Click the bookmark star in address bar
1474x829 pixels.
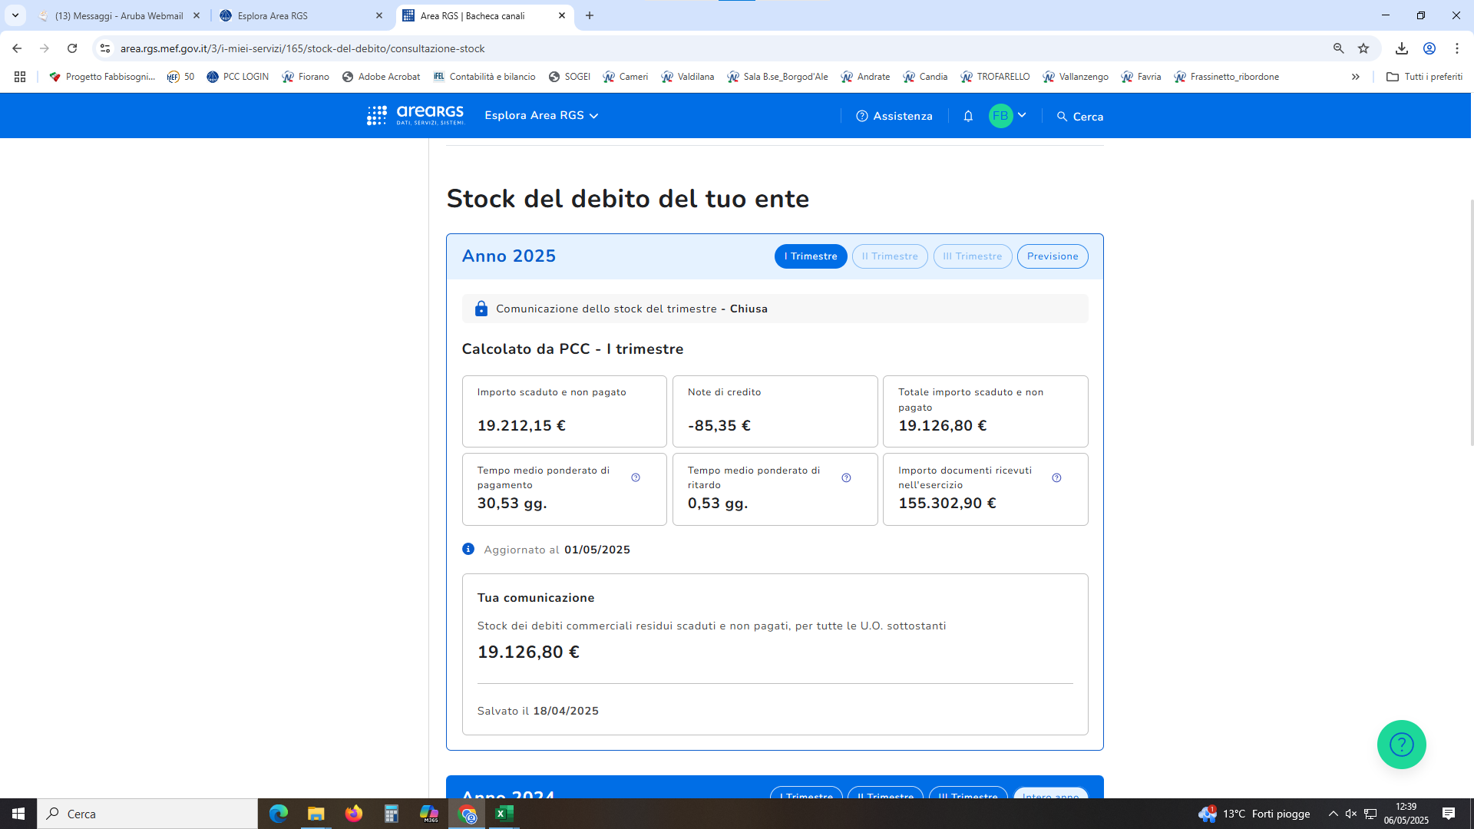point(1363,48)
